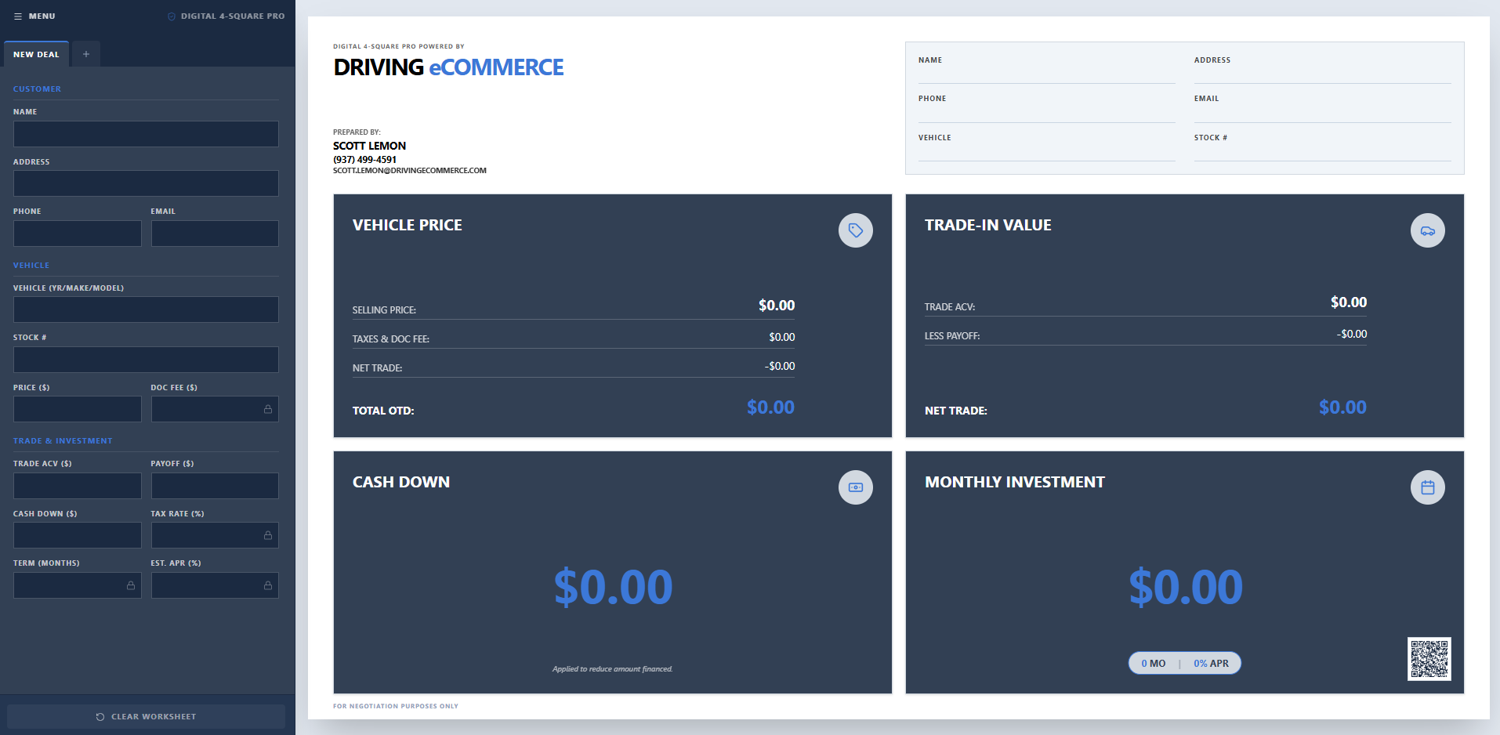The height and width of the screenshot is (735, 1500).
Task: Click the Term (Months) input field
Action: (x=78, y=585)
